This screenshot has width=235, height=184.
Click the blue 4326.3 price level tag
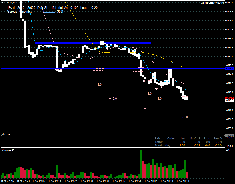pyautogui.click(x=230, y=68)
